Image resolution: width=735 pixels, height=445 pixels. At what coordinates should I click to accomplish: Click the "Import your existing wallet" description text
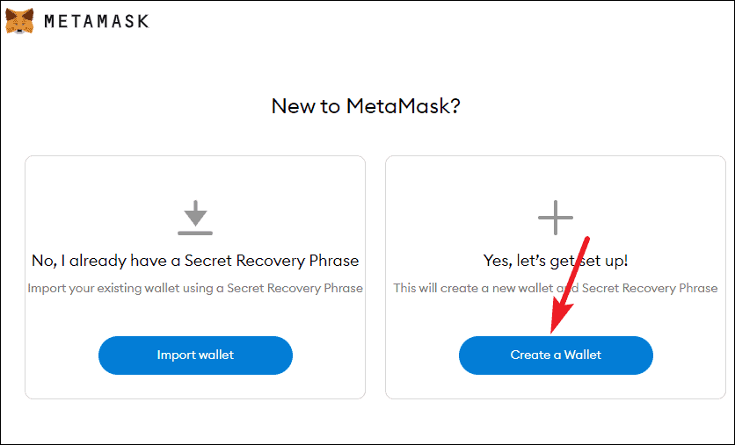195,288
